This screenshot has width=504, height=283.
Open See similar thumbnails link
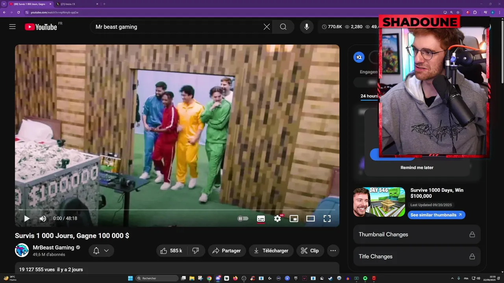point(436,215)
